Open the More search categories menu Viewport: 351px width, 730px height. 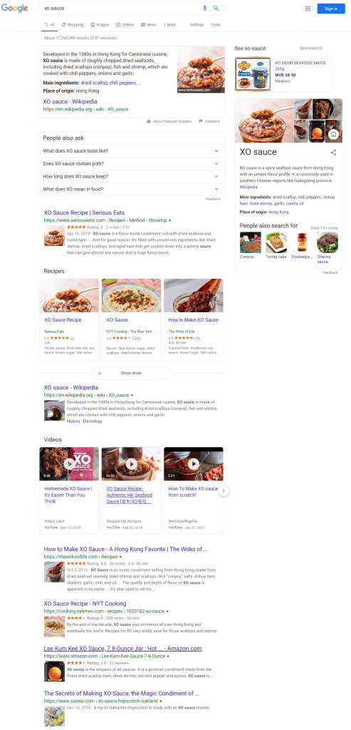[x=169, y=25]
